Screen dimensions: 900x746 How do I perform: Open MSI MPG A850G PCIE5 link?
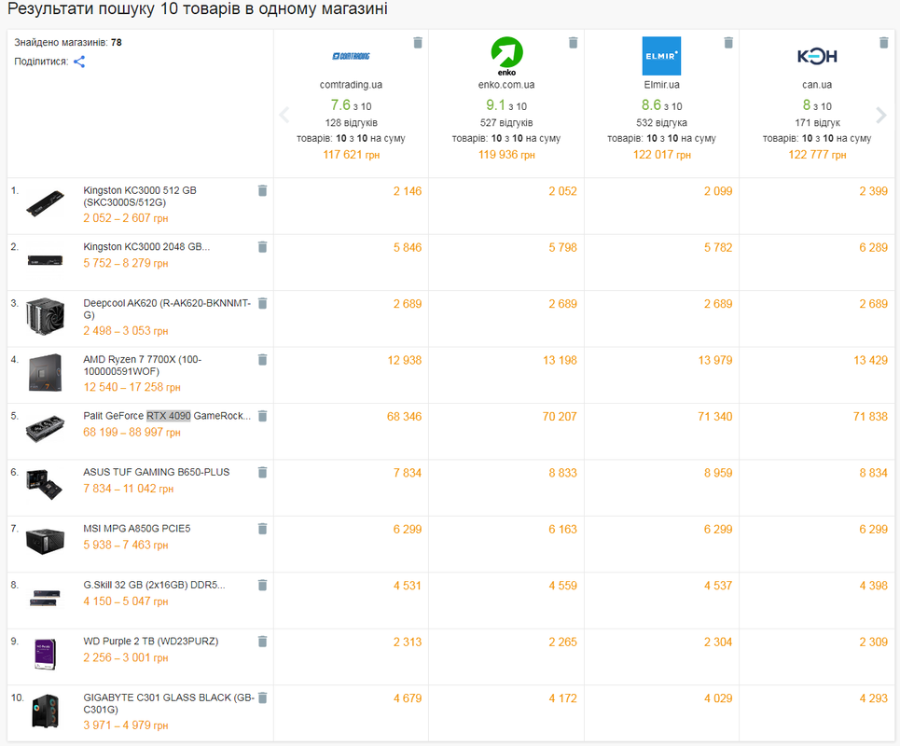pyautogui.click(x=136, y=528)
